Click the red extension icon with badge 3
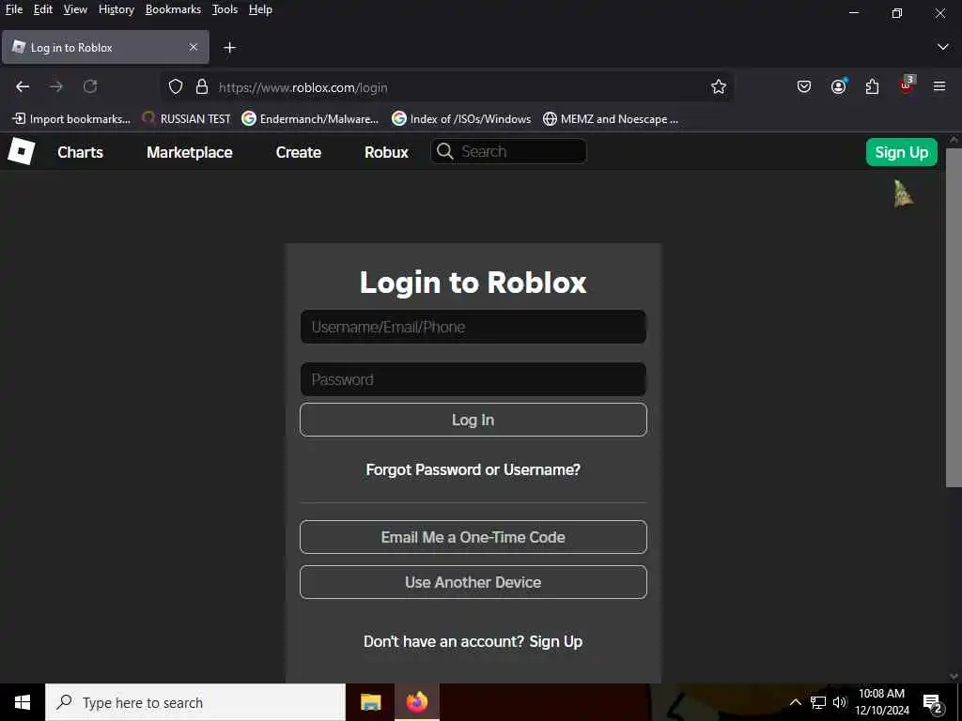962x721 pixels. pyautogui.click(x=907, y=85)
